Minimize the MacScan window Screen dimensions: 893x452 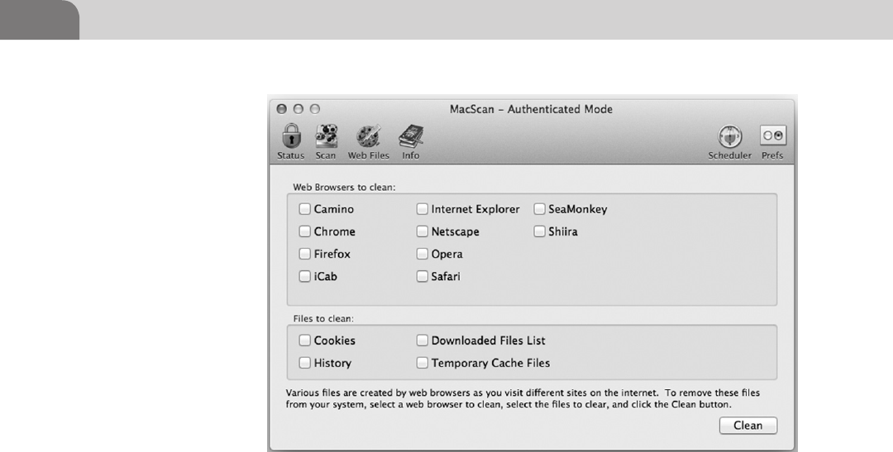point(298,109)
